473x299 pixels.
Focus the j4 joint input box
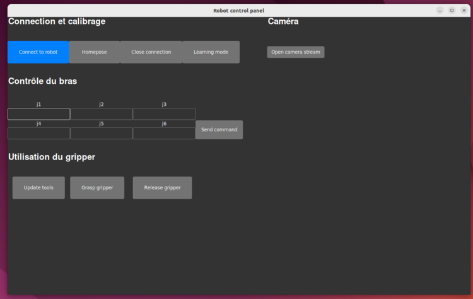click(x=38, y=134)
